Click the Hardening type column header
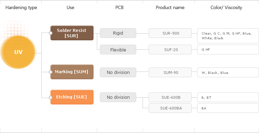The height and width of the screenshot is (133, 259). coord(21,7)
